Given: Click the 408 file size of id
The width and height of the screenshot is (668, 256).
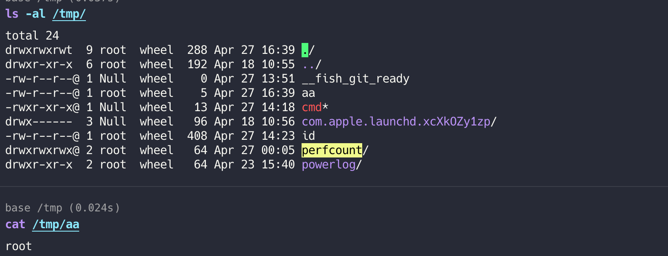Looking at the screenshot, I should point(197,136).
